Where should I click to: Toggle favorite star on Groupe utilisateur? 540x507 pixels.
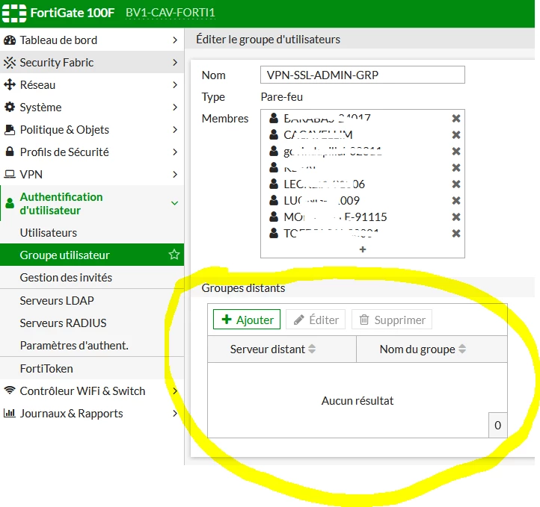point(174,255)
